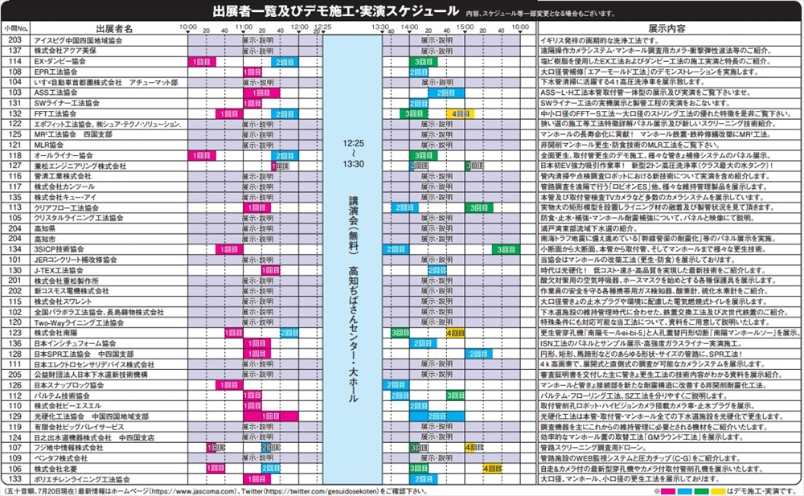Click booth number 133
The width and height of the screenshot is (804, 496).
coord(15,479)
